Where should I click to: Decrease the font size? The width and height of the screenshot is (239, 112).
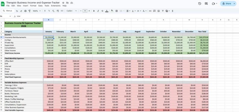coord(81,11)
